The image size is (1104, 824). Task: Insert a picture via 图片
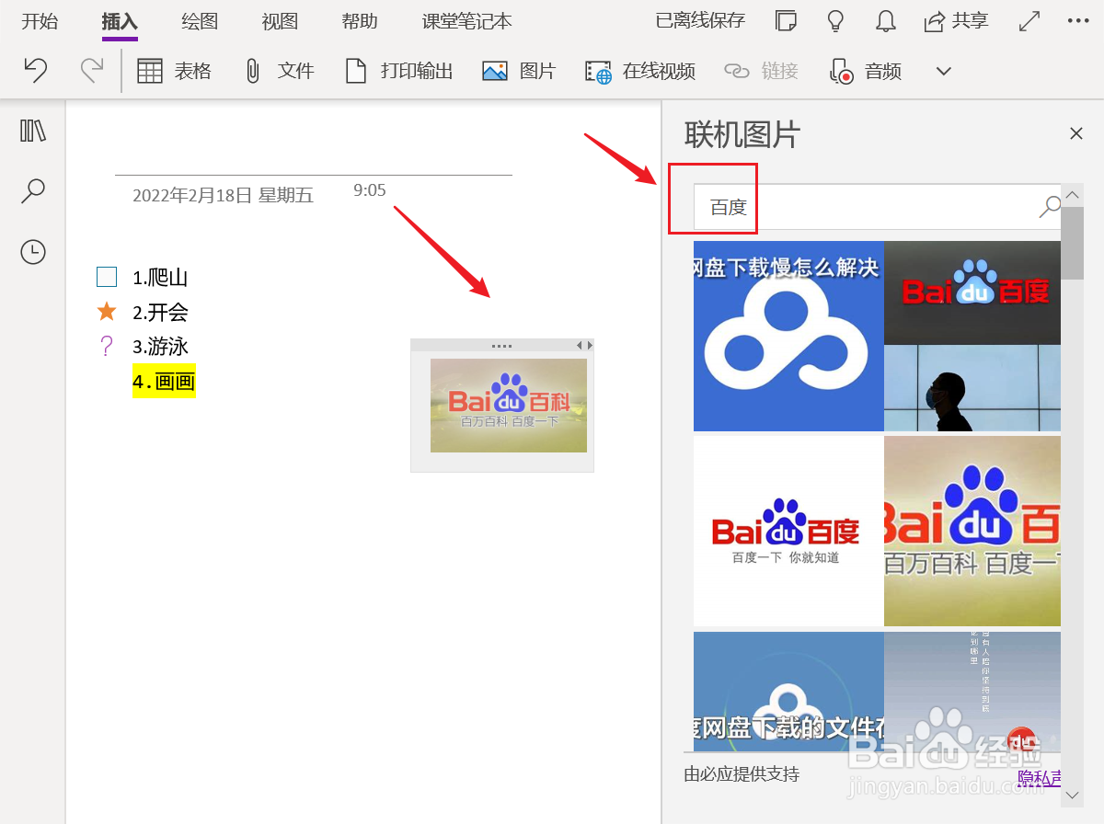519,71
